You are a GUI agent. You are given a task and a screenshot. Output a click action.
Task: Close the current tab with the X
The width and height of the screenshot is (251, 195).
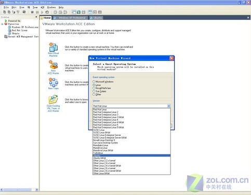tap(248, 18)
